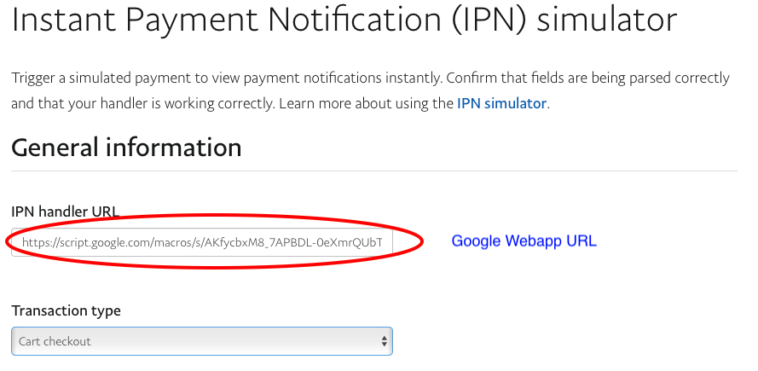Open the Transaction type dropdown
Image resolution: width=758 pixels, height=371 pixels.
coord(202,341)
